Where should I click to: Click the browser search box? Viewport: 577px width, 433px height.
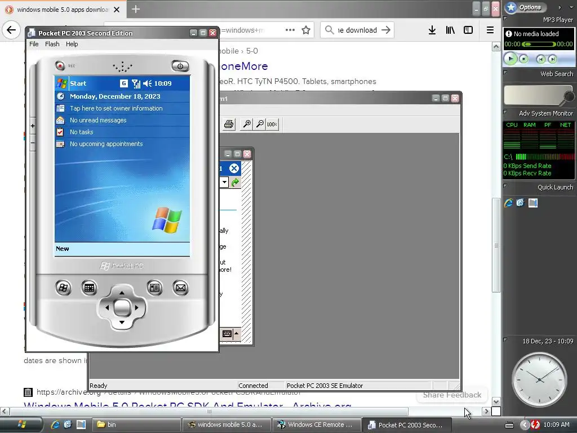pos(357,30)
